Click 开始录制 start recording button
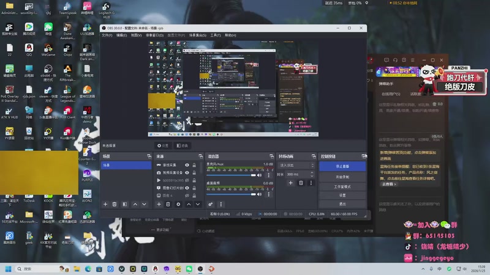This screenshot has height=275, width=490. (x=342, y=177)
